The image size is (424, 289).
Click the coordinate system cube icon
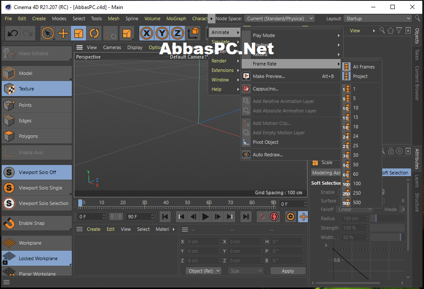(x=194, y=33)
